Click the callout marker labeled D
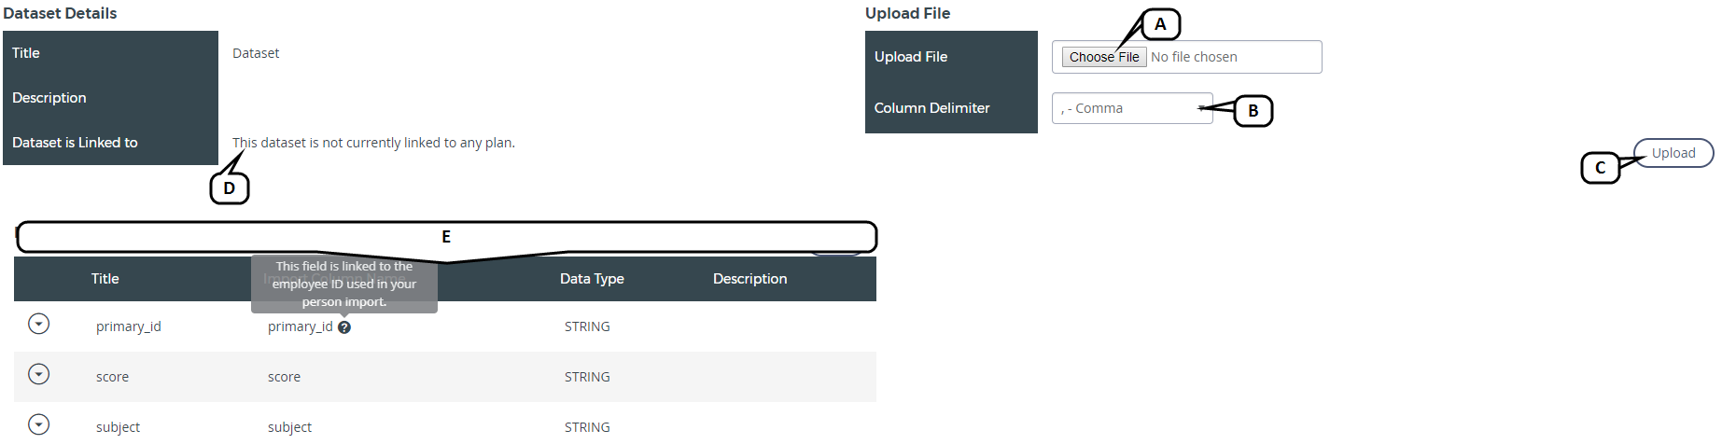This screenshot has width=1722, height=444. click(x=230, y=188)
